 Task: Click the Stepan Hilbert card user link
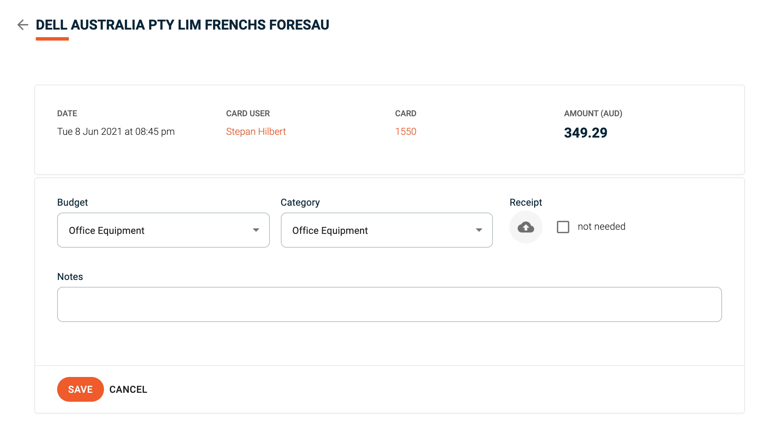click(x=256, y=131)
